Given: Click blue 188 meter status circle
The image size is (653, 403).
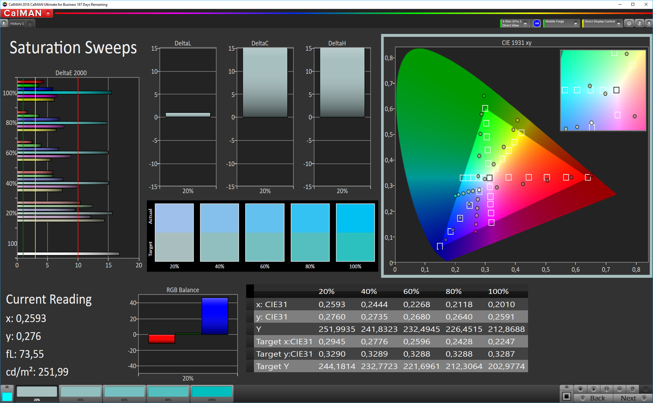Looking at the screenshot, I should [537, 23].
